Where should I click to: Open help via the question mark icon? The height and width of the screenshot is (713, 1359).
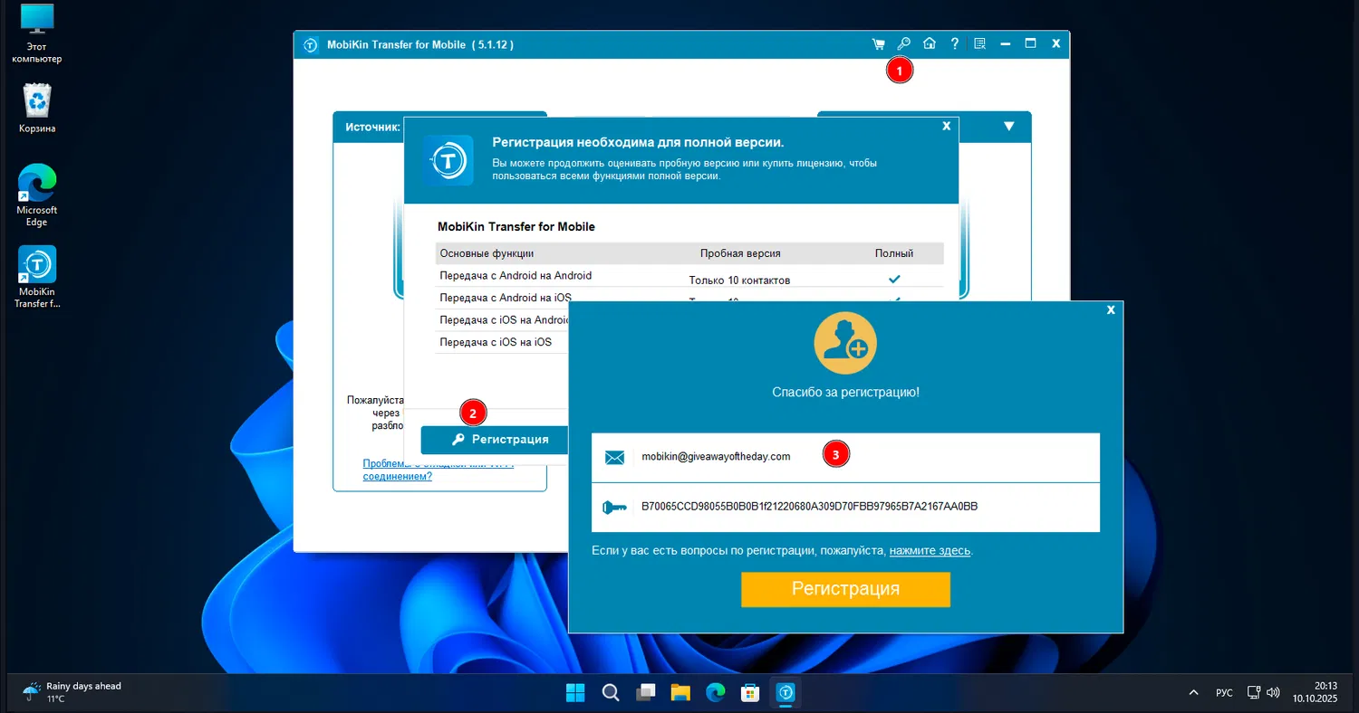[x=954, y=43]
